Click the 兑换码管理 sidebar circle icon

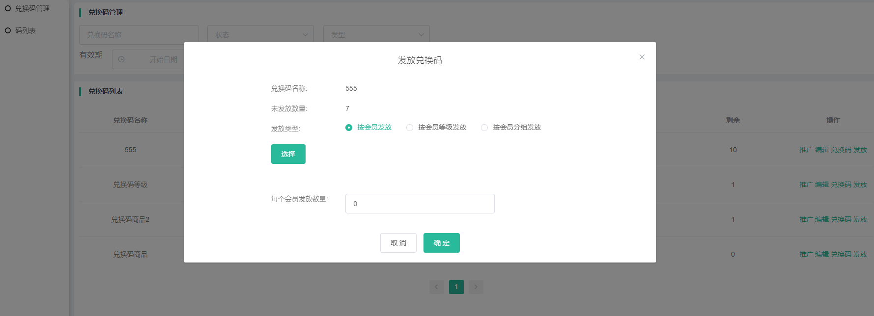point(8,8)
